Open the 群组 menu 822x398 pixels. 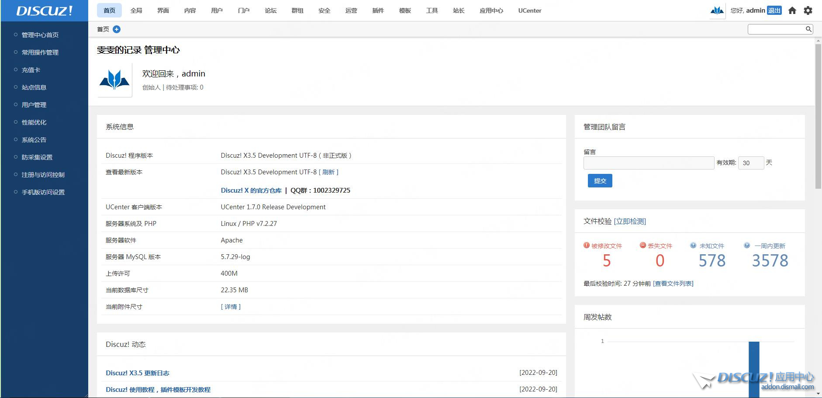[x=297, y=10]
